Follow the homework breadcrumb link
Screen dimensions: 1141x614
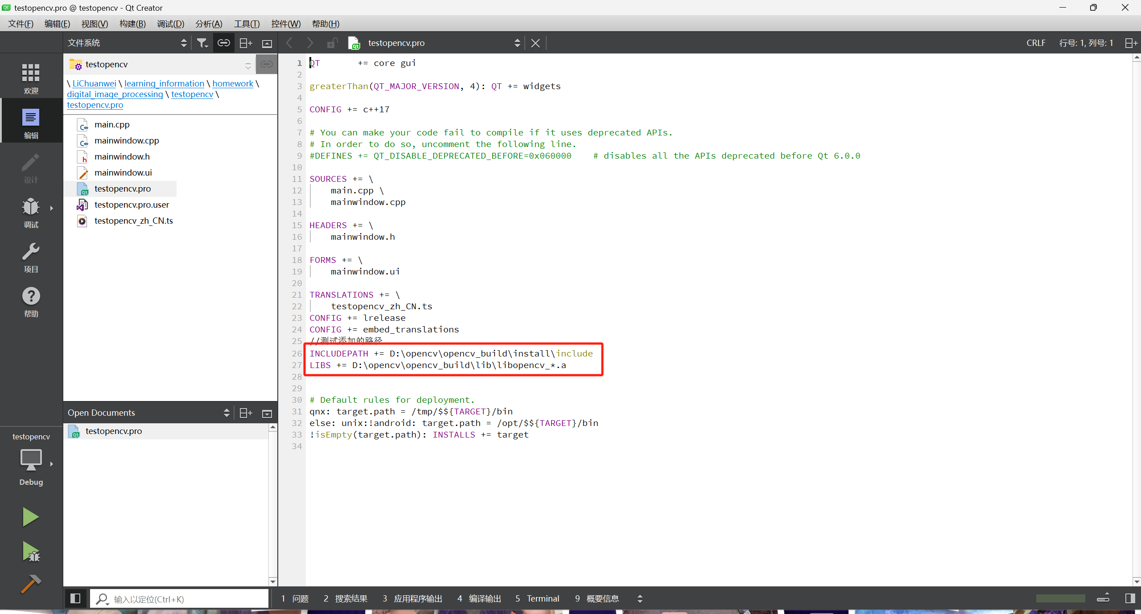(x=232, y=83)
